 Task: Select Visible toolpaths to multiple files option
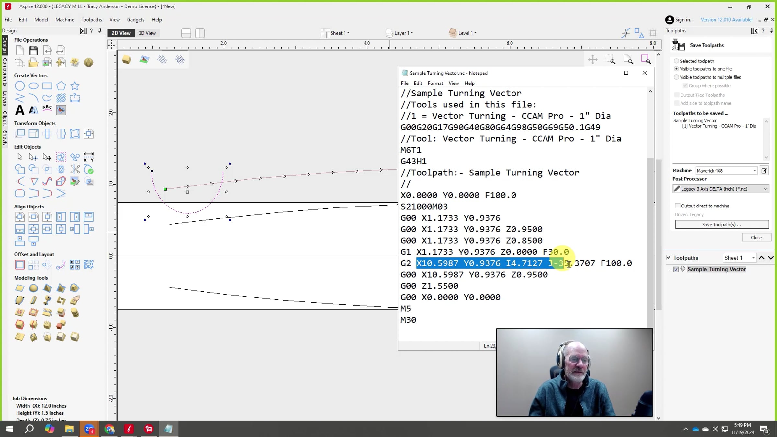click(x=677, y=77)
